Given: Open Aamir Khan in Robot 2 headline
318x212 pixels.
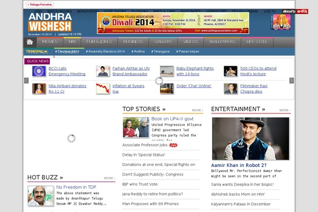Looking at the screenshot, I should (238, 165).
